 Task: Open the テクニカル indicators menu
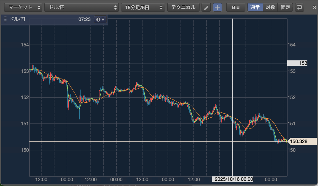click(183, 7)
